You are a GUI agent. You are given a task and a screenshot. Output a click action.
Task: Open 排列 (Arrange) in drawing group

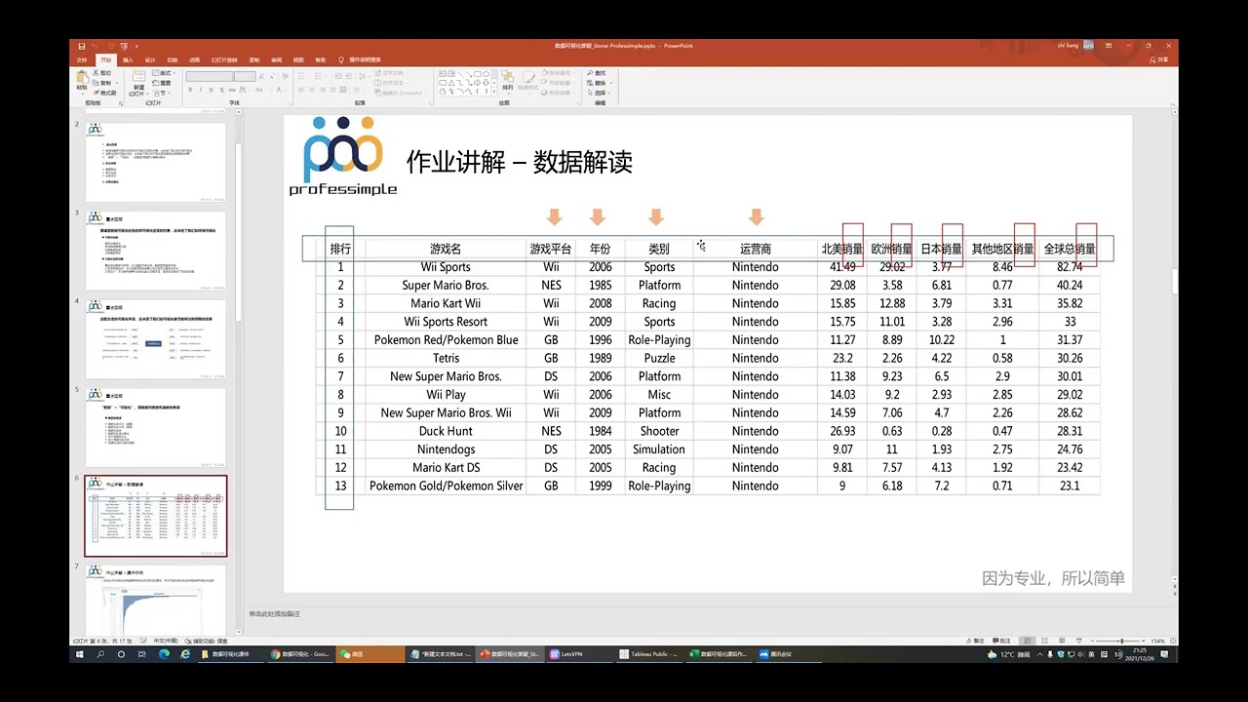click(x=507, y=82)
